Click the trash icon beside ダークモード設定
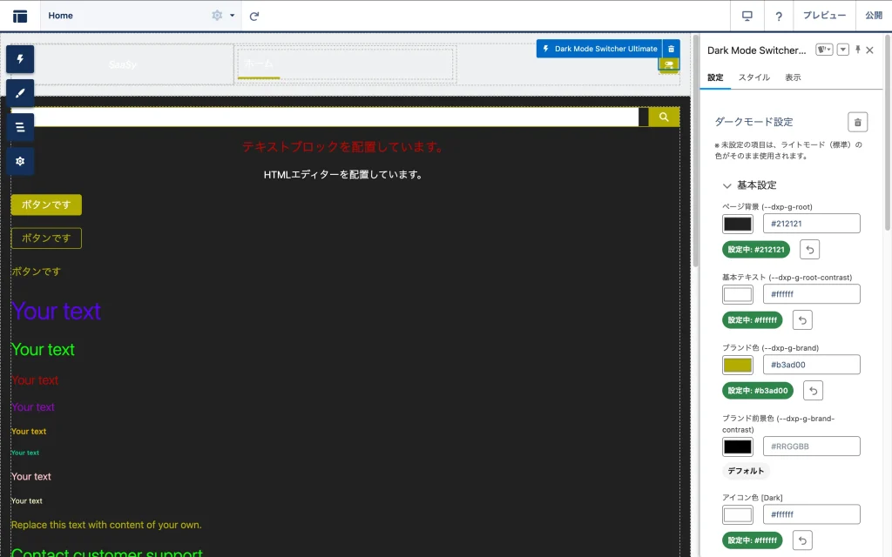The image size is (892, 557). [857, 123]
